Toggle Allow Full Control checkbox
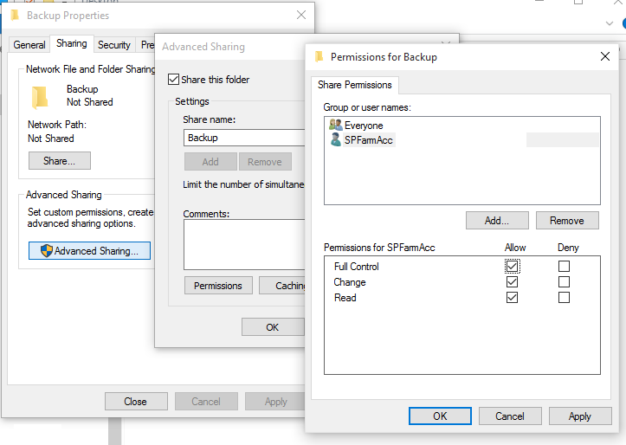The height and width of the screenshot is (445, 626). click(512, 266)
